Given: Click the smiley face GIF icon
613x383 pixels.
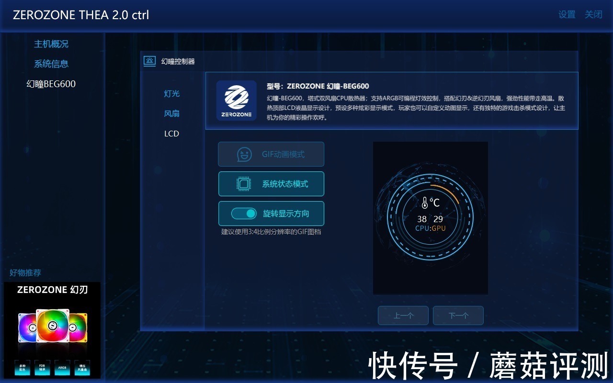Looking at the screenshot, I should pos(244,154).
